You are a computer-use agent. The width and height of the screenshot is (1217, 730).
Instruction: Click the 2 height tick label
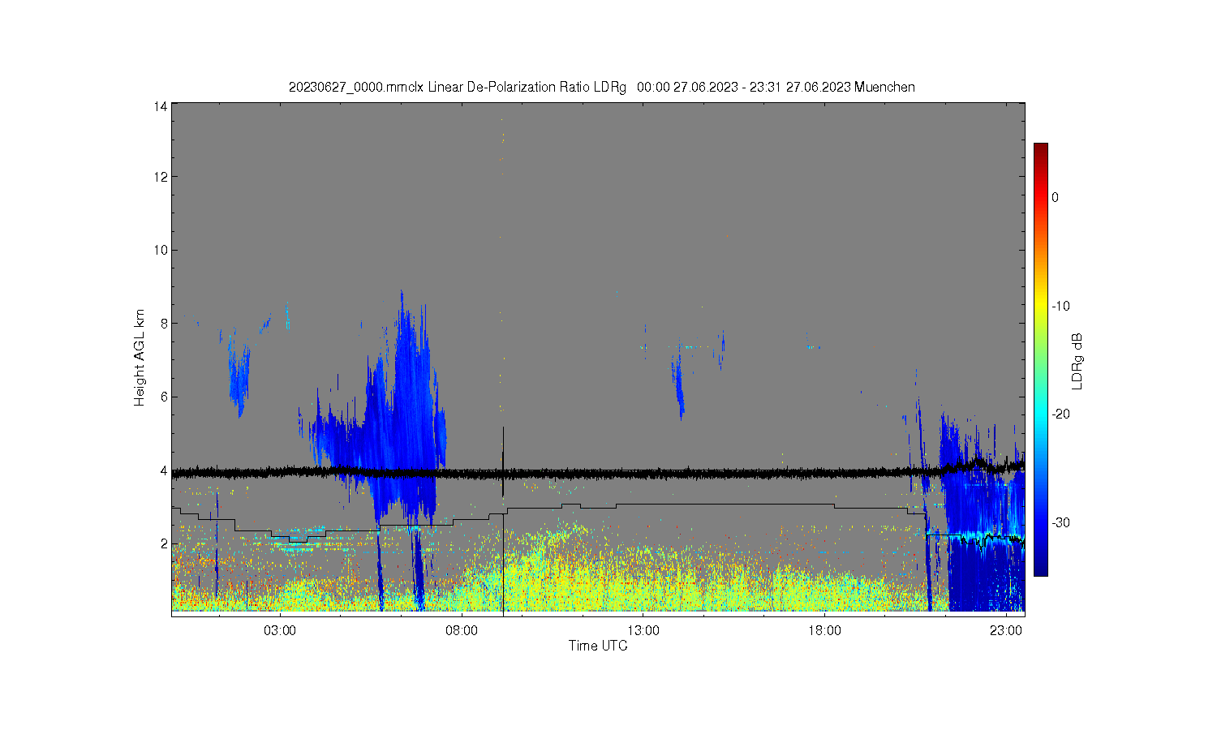(x=164, y=543)
